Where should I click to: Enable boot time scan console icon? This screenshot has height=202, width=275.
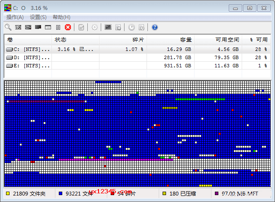(x=108, y=27)
